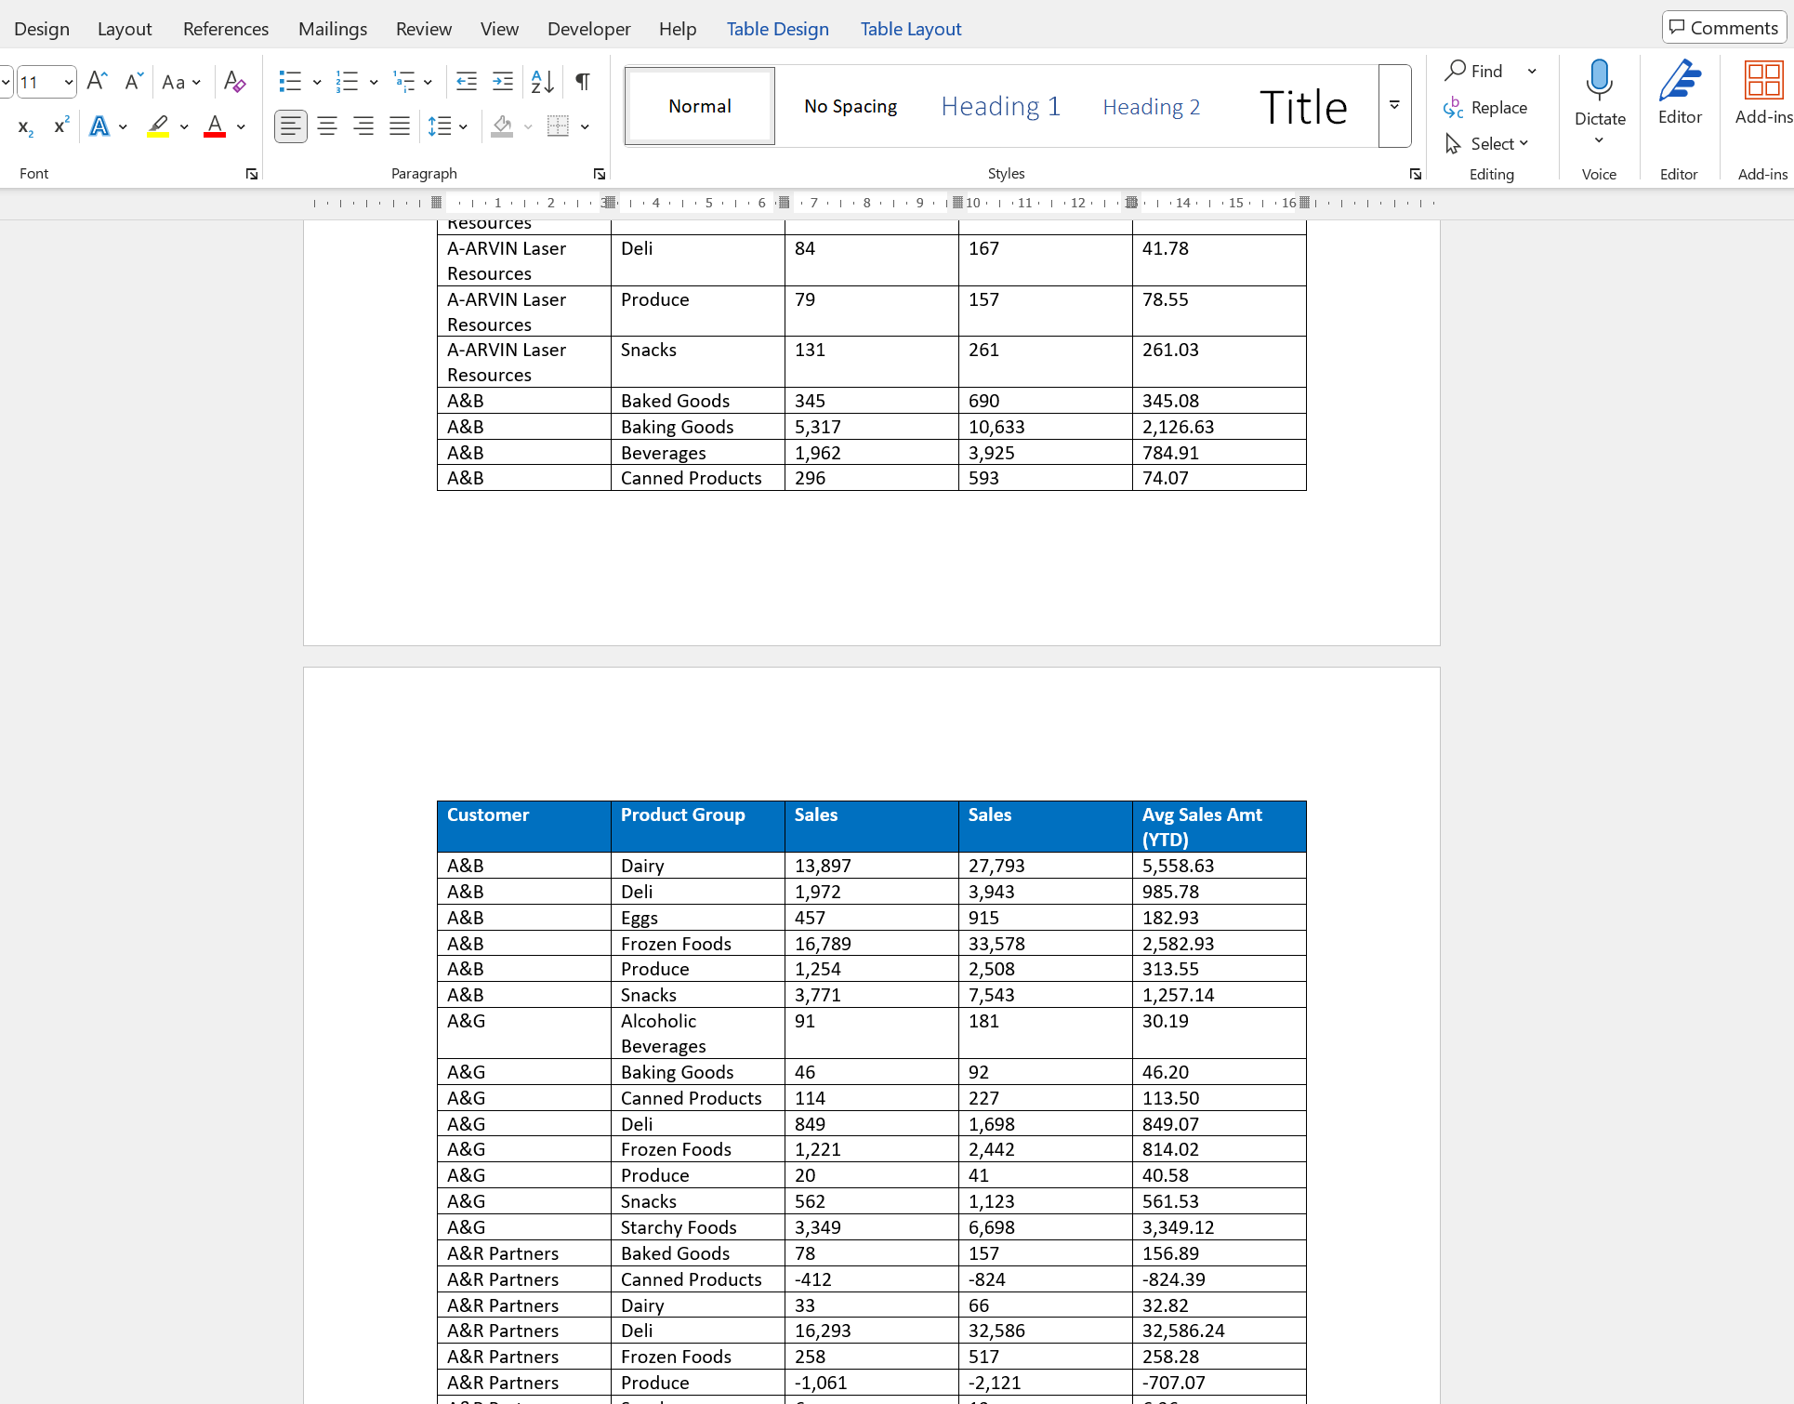Apply the Heading 1 style

[x=1000, y=105]
